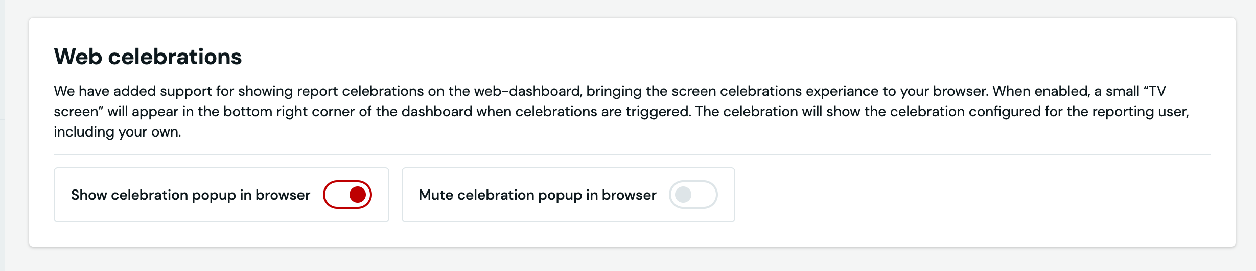The width and height of the screenshot is (1256, 271).
Task: Disable the Show celebration popup toggle
Action: [347, 195]
